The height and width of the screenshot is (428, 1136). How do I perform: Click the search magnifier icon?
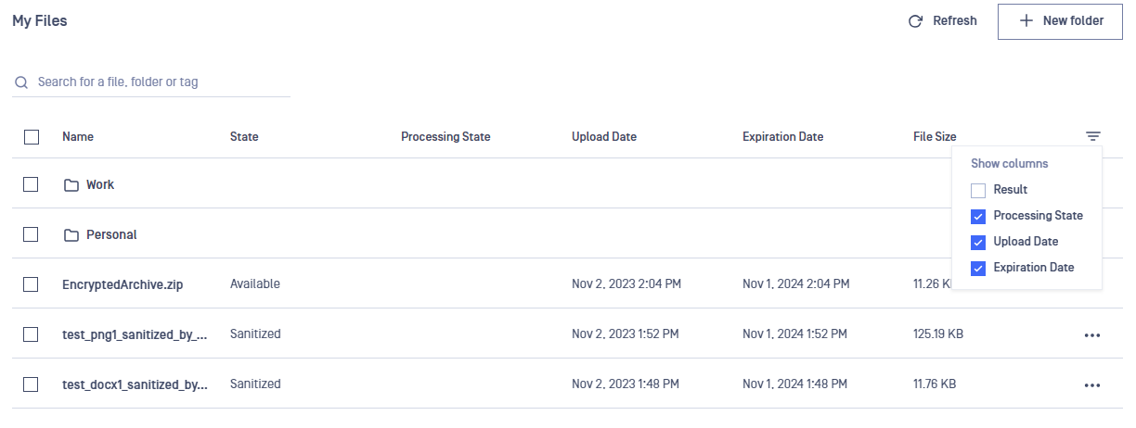(x=21, y=82)
